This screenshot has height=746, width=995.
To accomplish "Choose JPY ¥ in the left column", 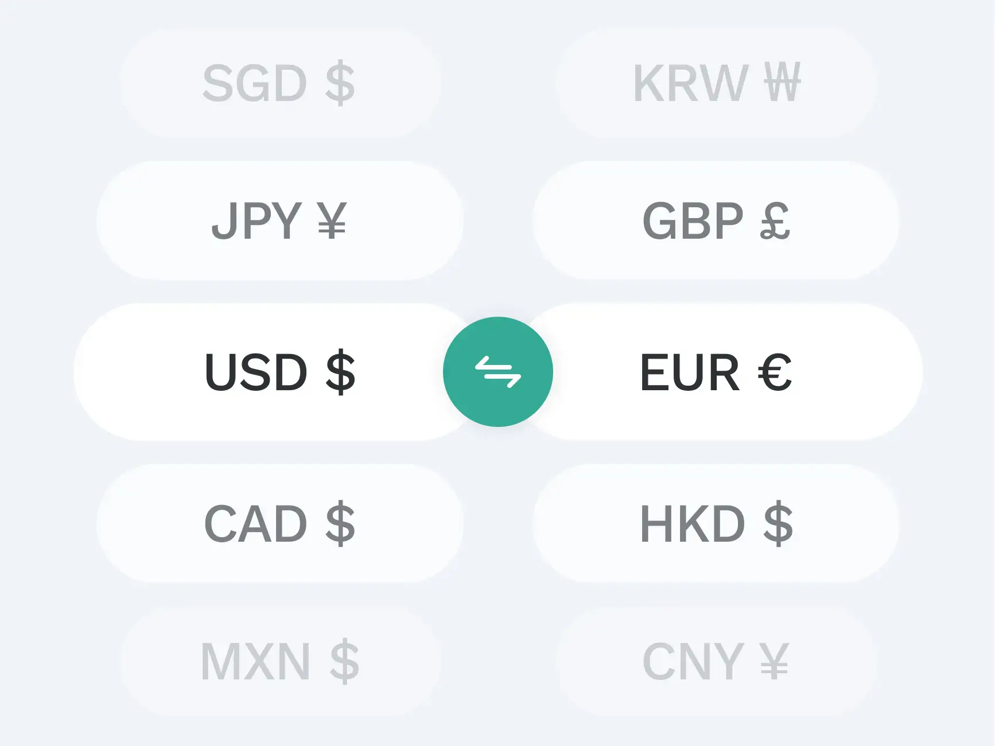I will [x=279, y=221].
